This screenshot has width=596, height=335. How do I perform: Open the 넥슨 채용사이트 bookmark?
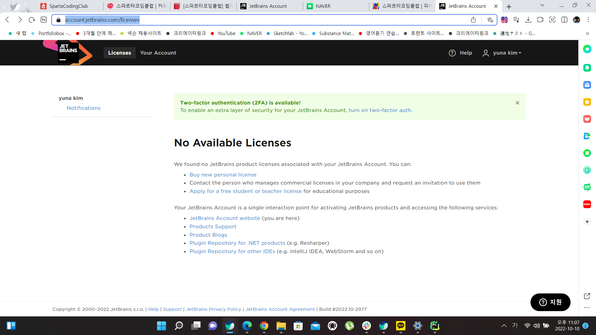tap(141, 33)
